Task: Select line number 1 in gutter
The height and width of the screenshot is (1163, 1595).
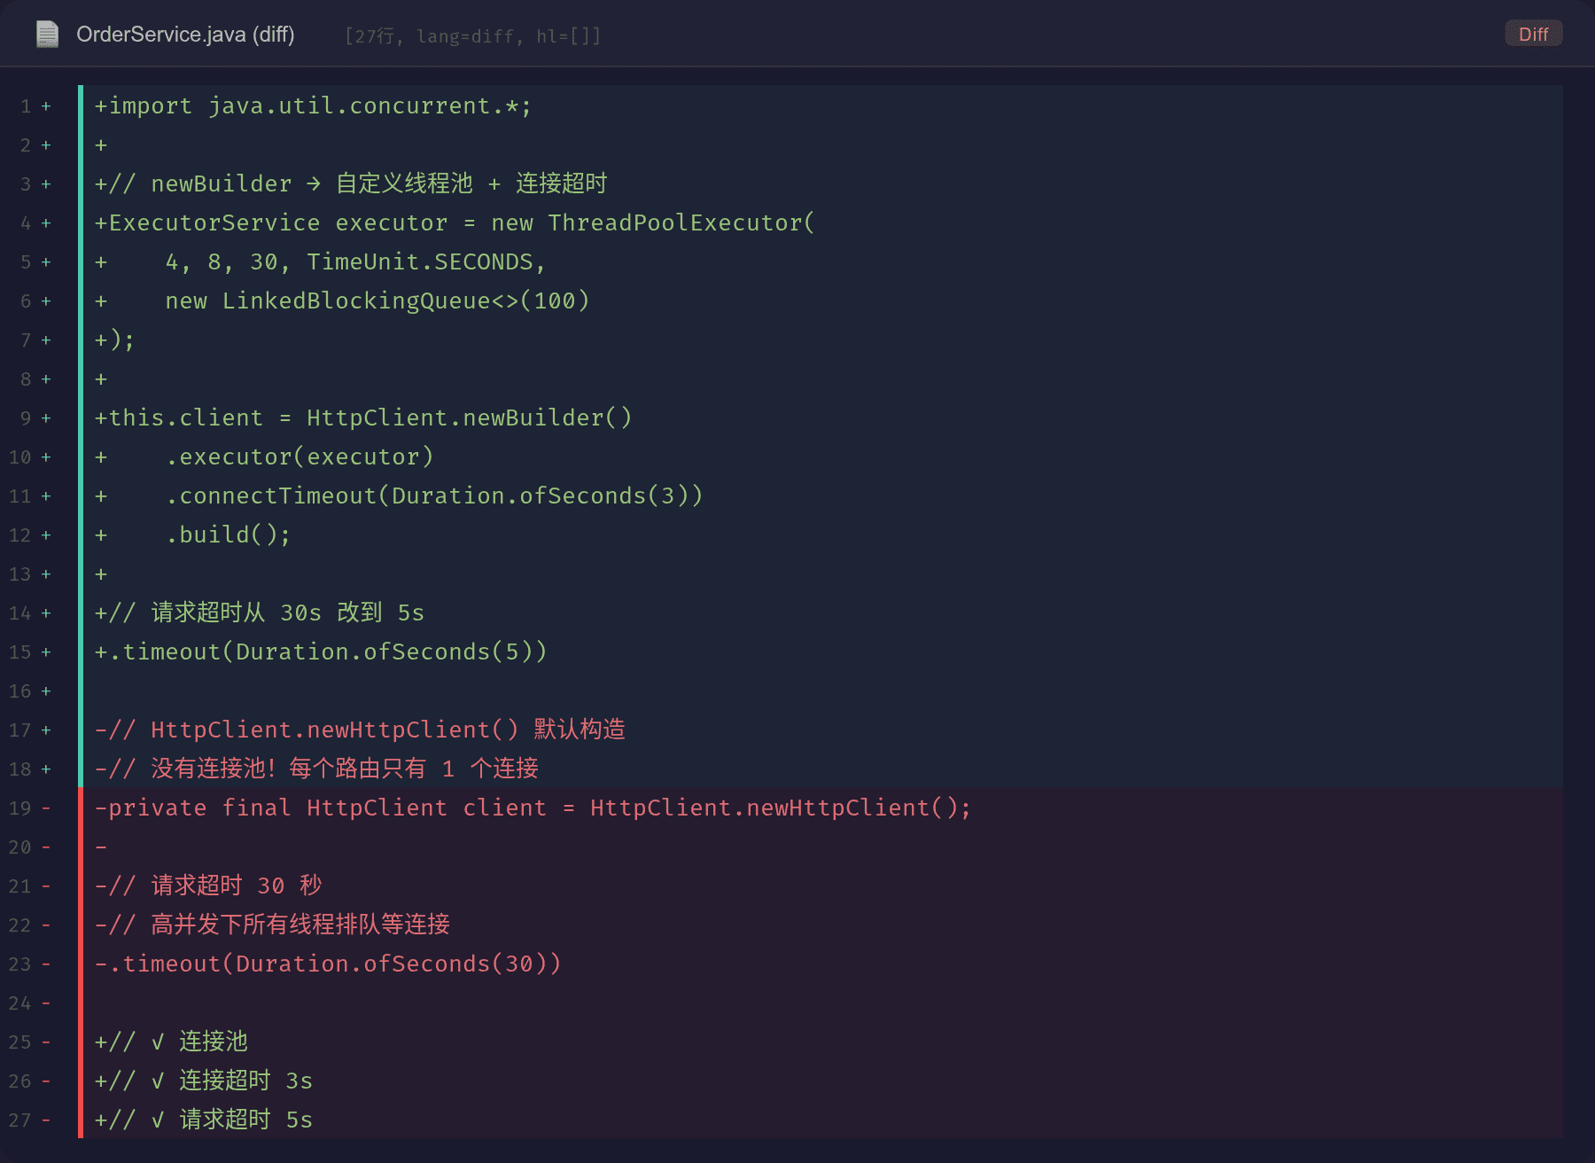Action: pyautogui.click(x=26, y=106)
